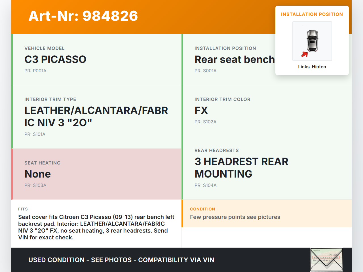
Task: Click the FITS description paragraph
Action: click(96, 227)
